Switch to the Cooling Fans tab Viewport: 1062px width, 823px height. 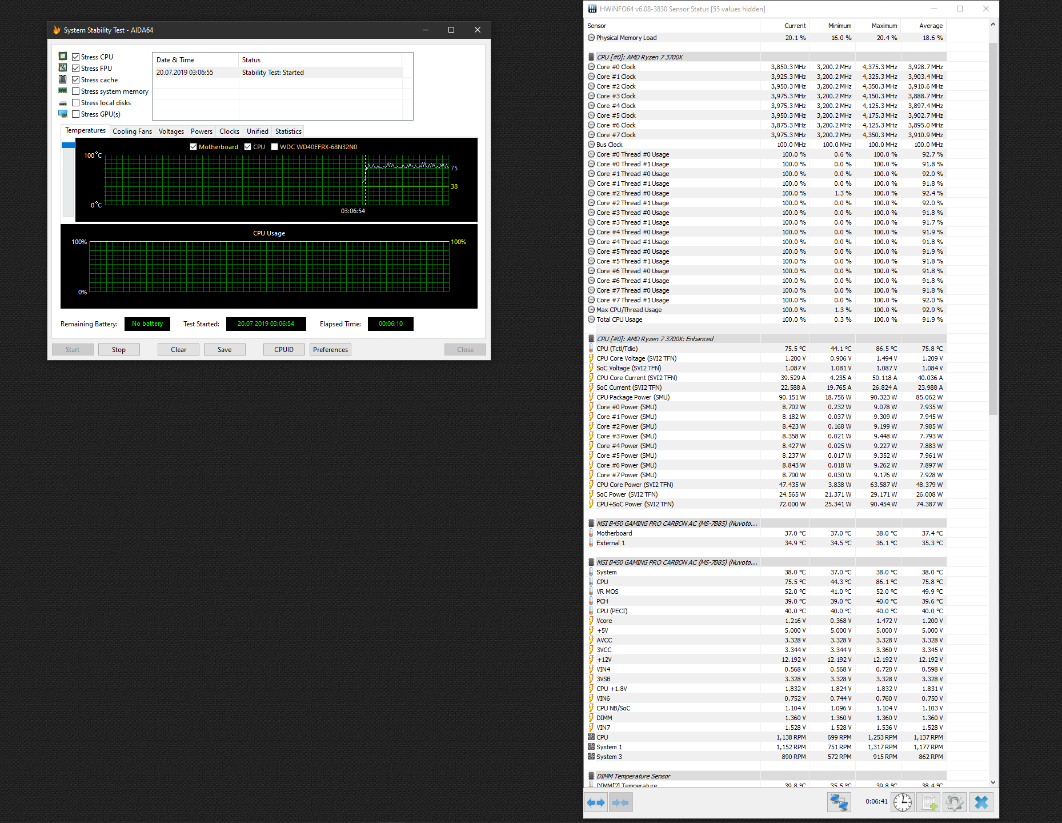tap(133, 131)
